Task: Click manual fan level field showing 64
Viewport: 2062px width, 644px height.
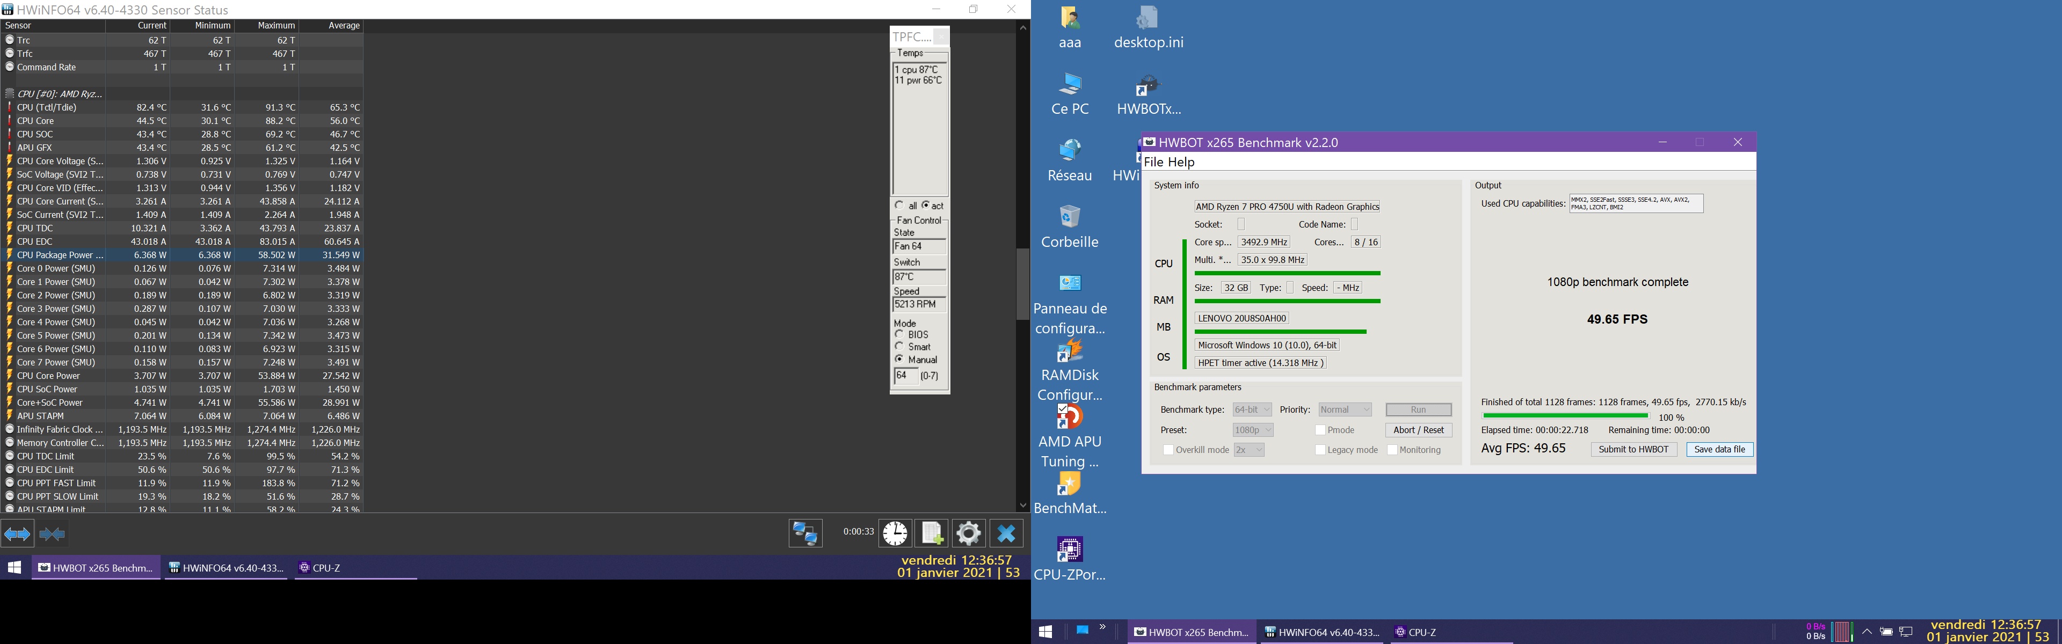Action: coord(905,376)
